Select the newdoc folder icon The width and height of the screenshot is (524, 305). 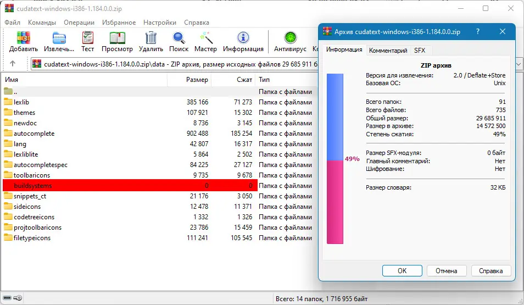tap(8, 123)
